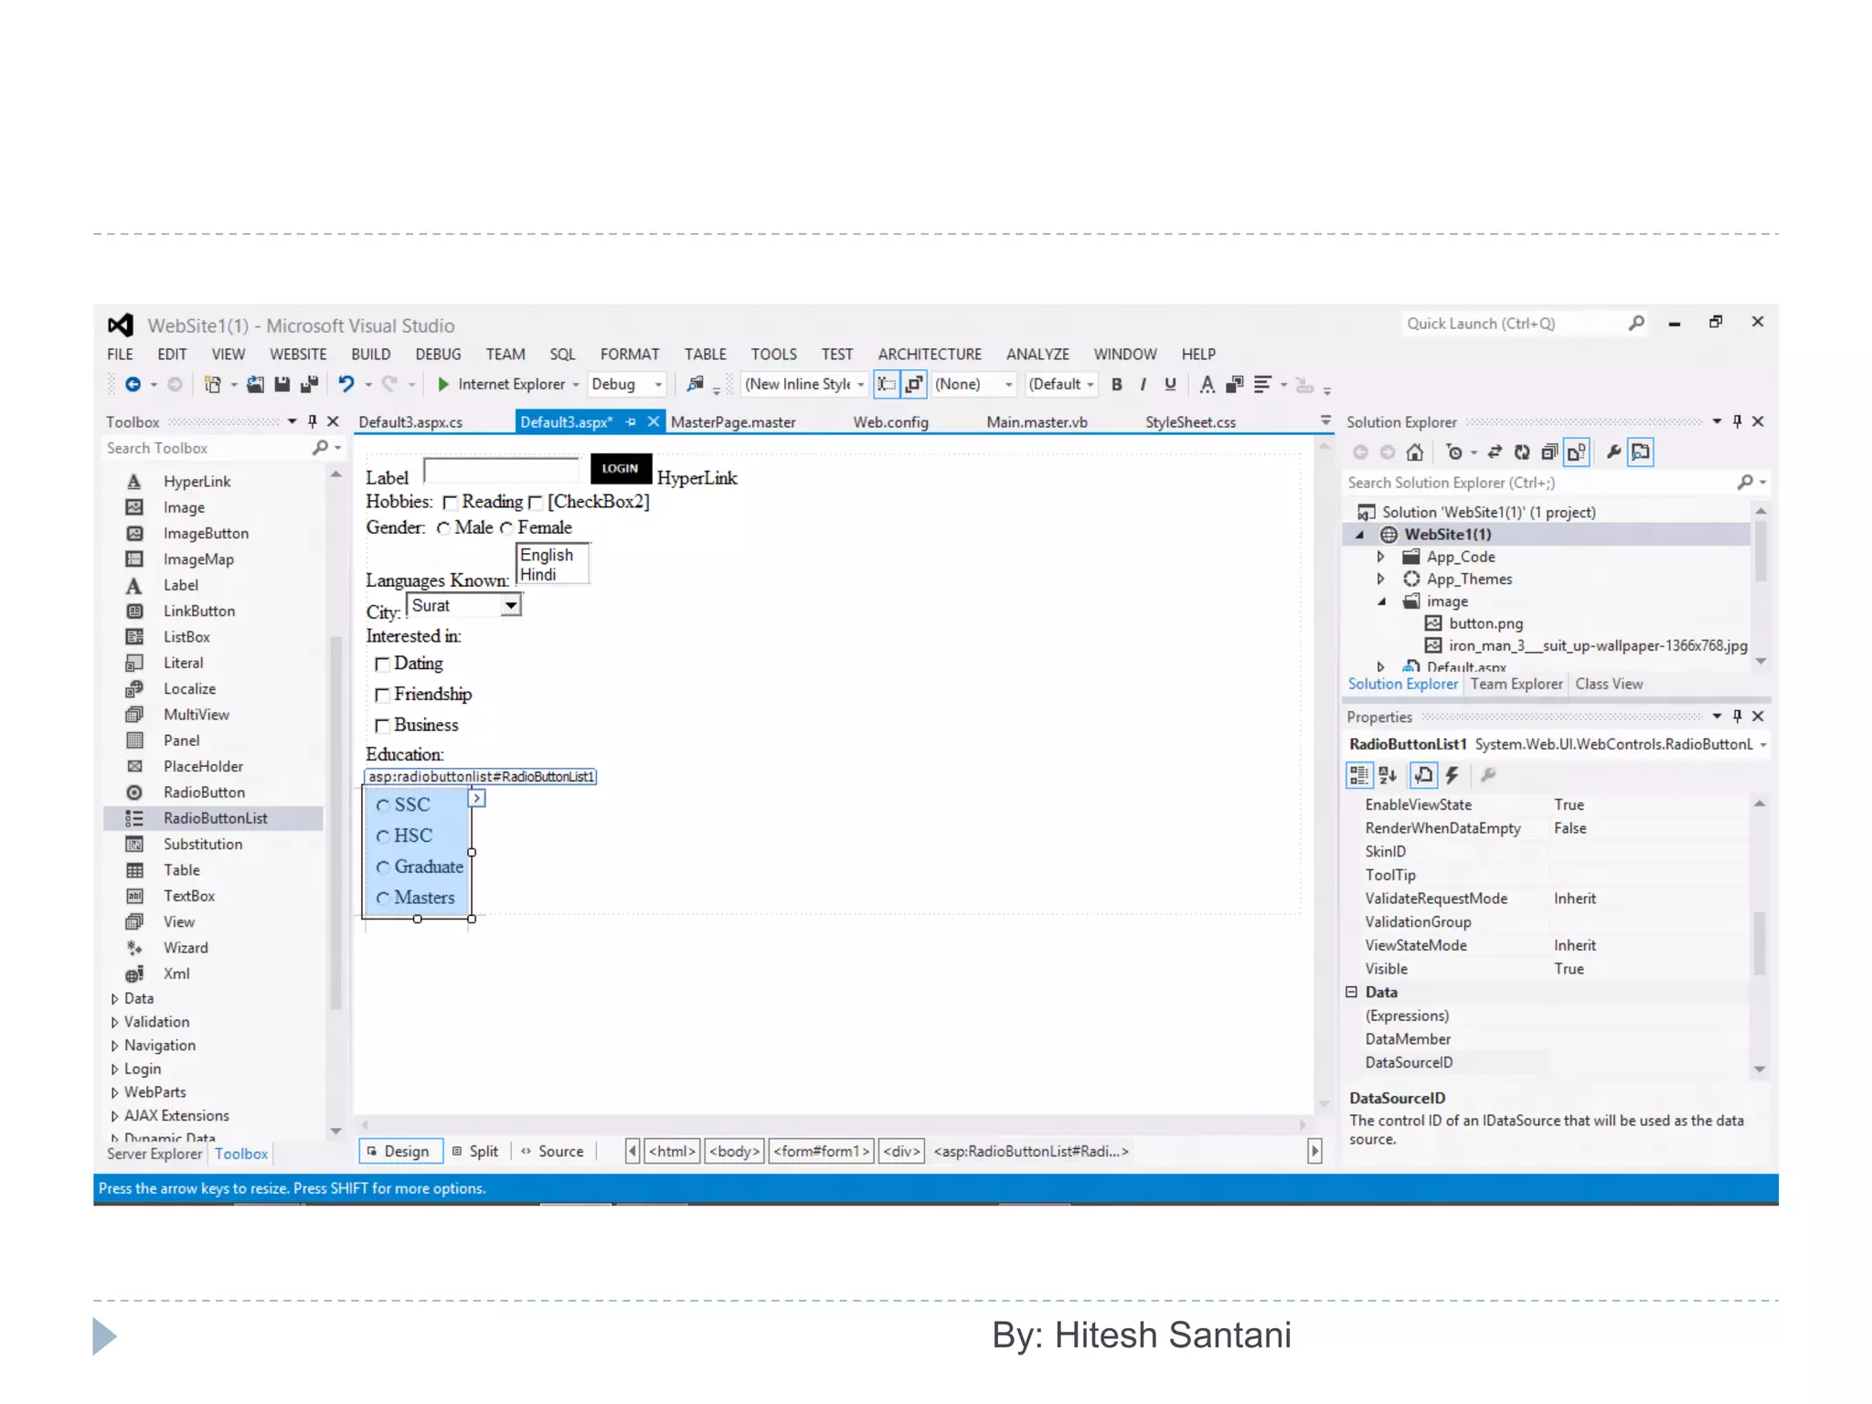Click the green Start debugging arrow
1872x1404 pixels.
click(x=443, y=385)
